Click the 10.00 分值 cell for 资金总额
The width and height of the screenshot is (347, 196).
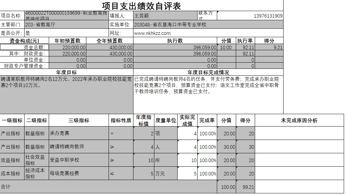[x=226, y=48]
